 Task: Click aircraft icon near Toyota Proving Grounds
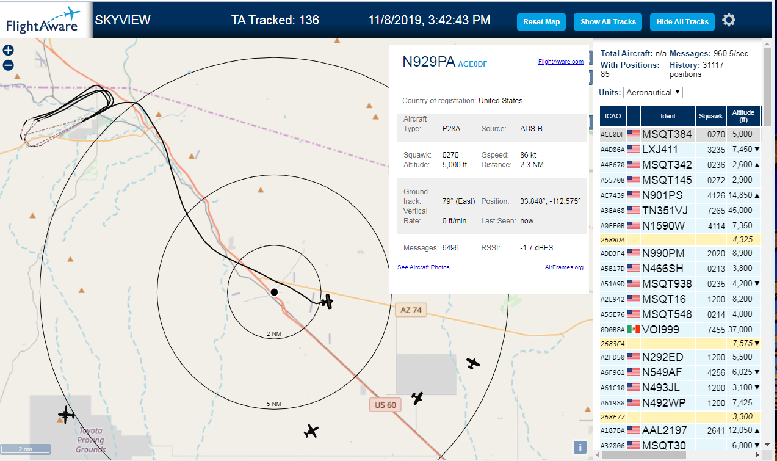tap(66, 415)
